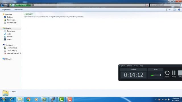Click the New library button
Screen dimensions: 182x102
pos(18,10)
